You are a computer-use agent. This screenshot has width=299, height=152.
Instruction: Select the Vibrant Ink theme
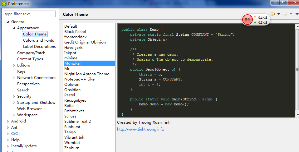pos(89,137)
